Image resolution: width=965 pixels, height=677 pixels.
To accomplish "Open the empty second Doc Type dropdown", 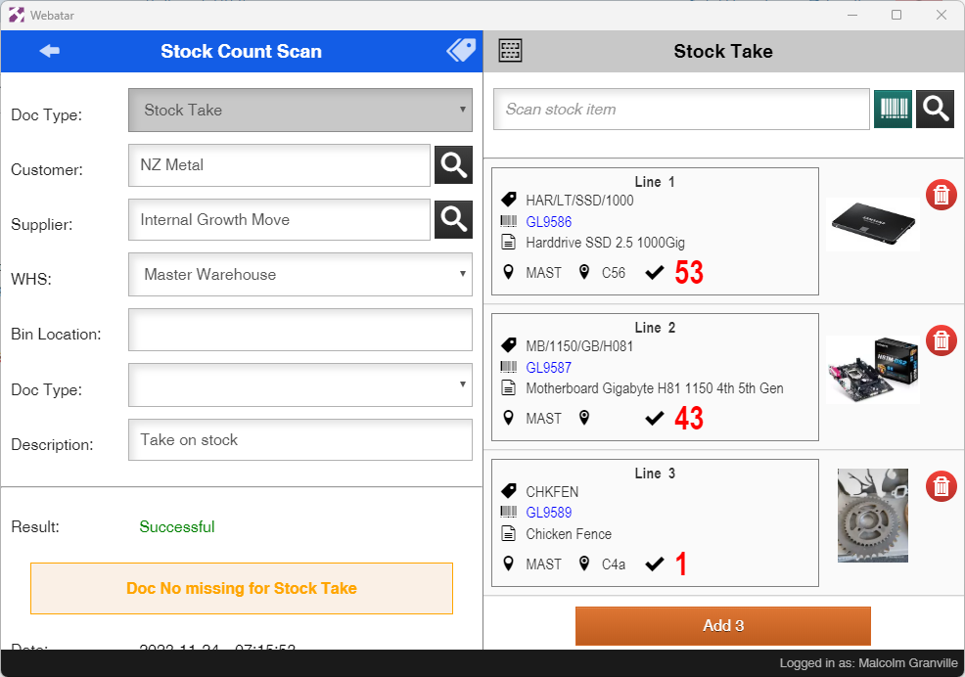I will coord(299,385).
